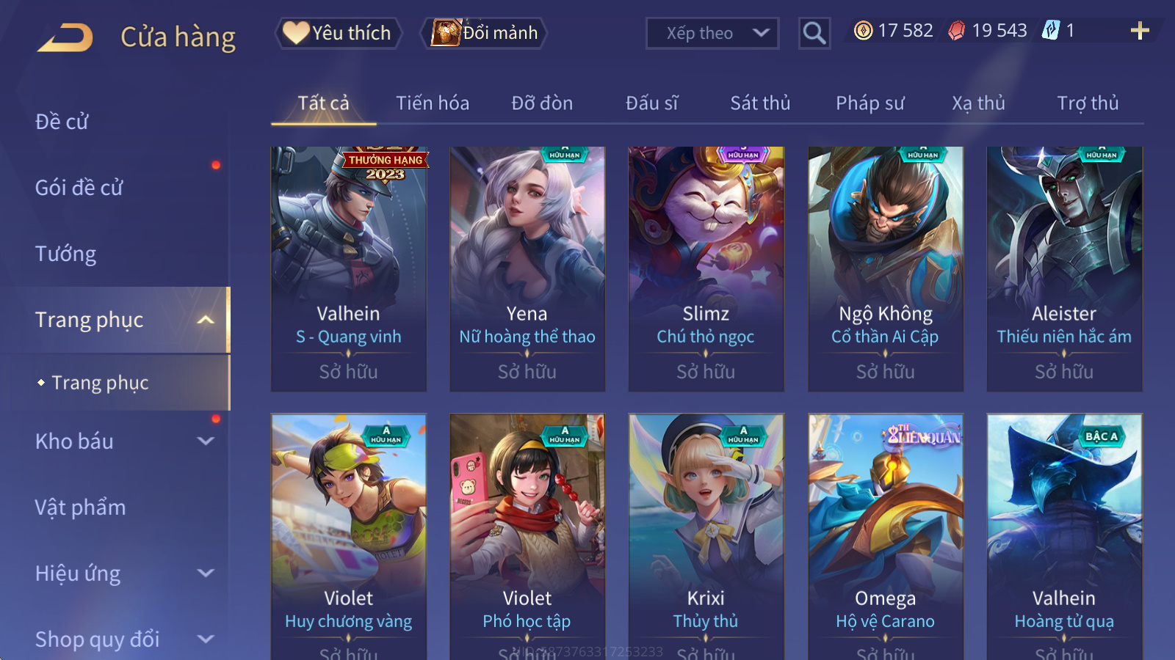Expand the Hiệu ứng sidebar section
Viewport: 1175px width, 660px height.
point(206,573)
